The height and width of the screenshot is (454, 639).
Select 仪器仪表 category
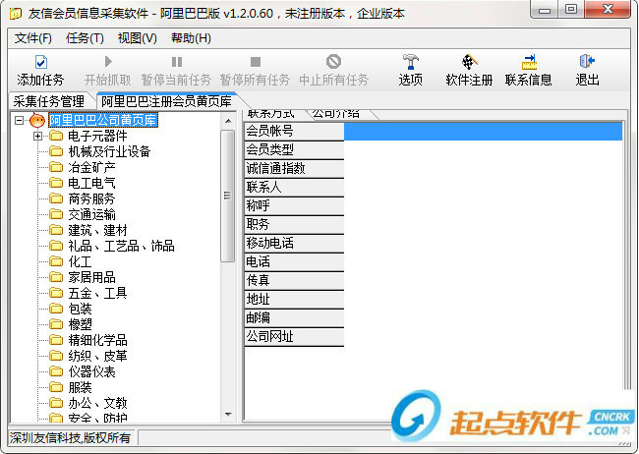click(x=92, y=371)
